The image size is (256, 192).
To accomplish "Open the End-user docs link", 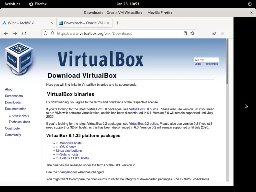I will [19, 115].
